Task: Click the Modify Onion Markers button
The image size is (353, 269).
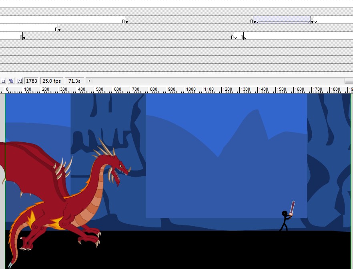Action: click(x=20, y=81)
